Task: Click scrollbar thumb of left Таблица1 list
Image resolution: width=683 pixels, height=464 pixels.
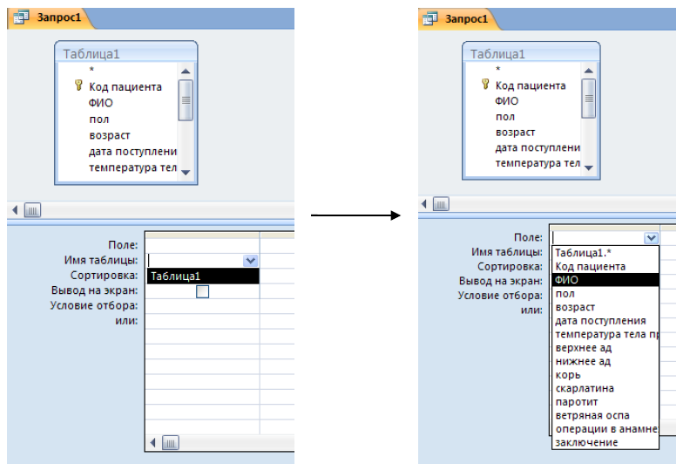Action: 186,100
